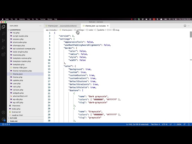Switch to theme.json exampleblocktheme tab

pyautogui.click(x=62, y=26)
